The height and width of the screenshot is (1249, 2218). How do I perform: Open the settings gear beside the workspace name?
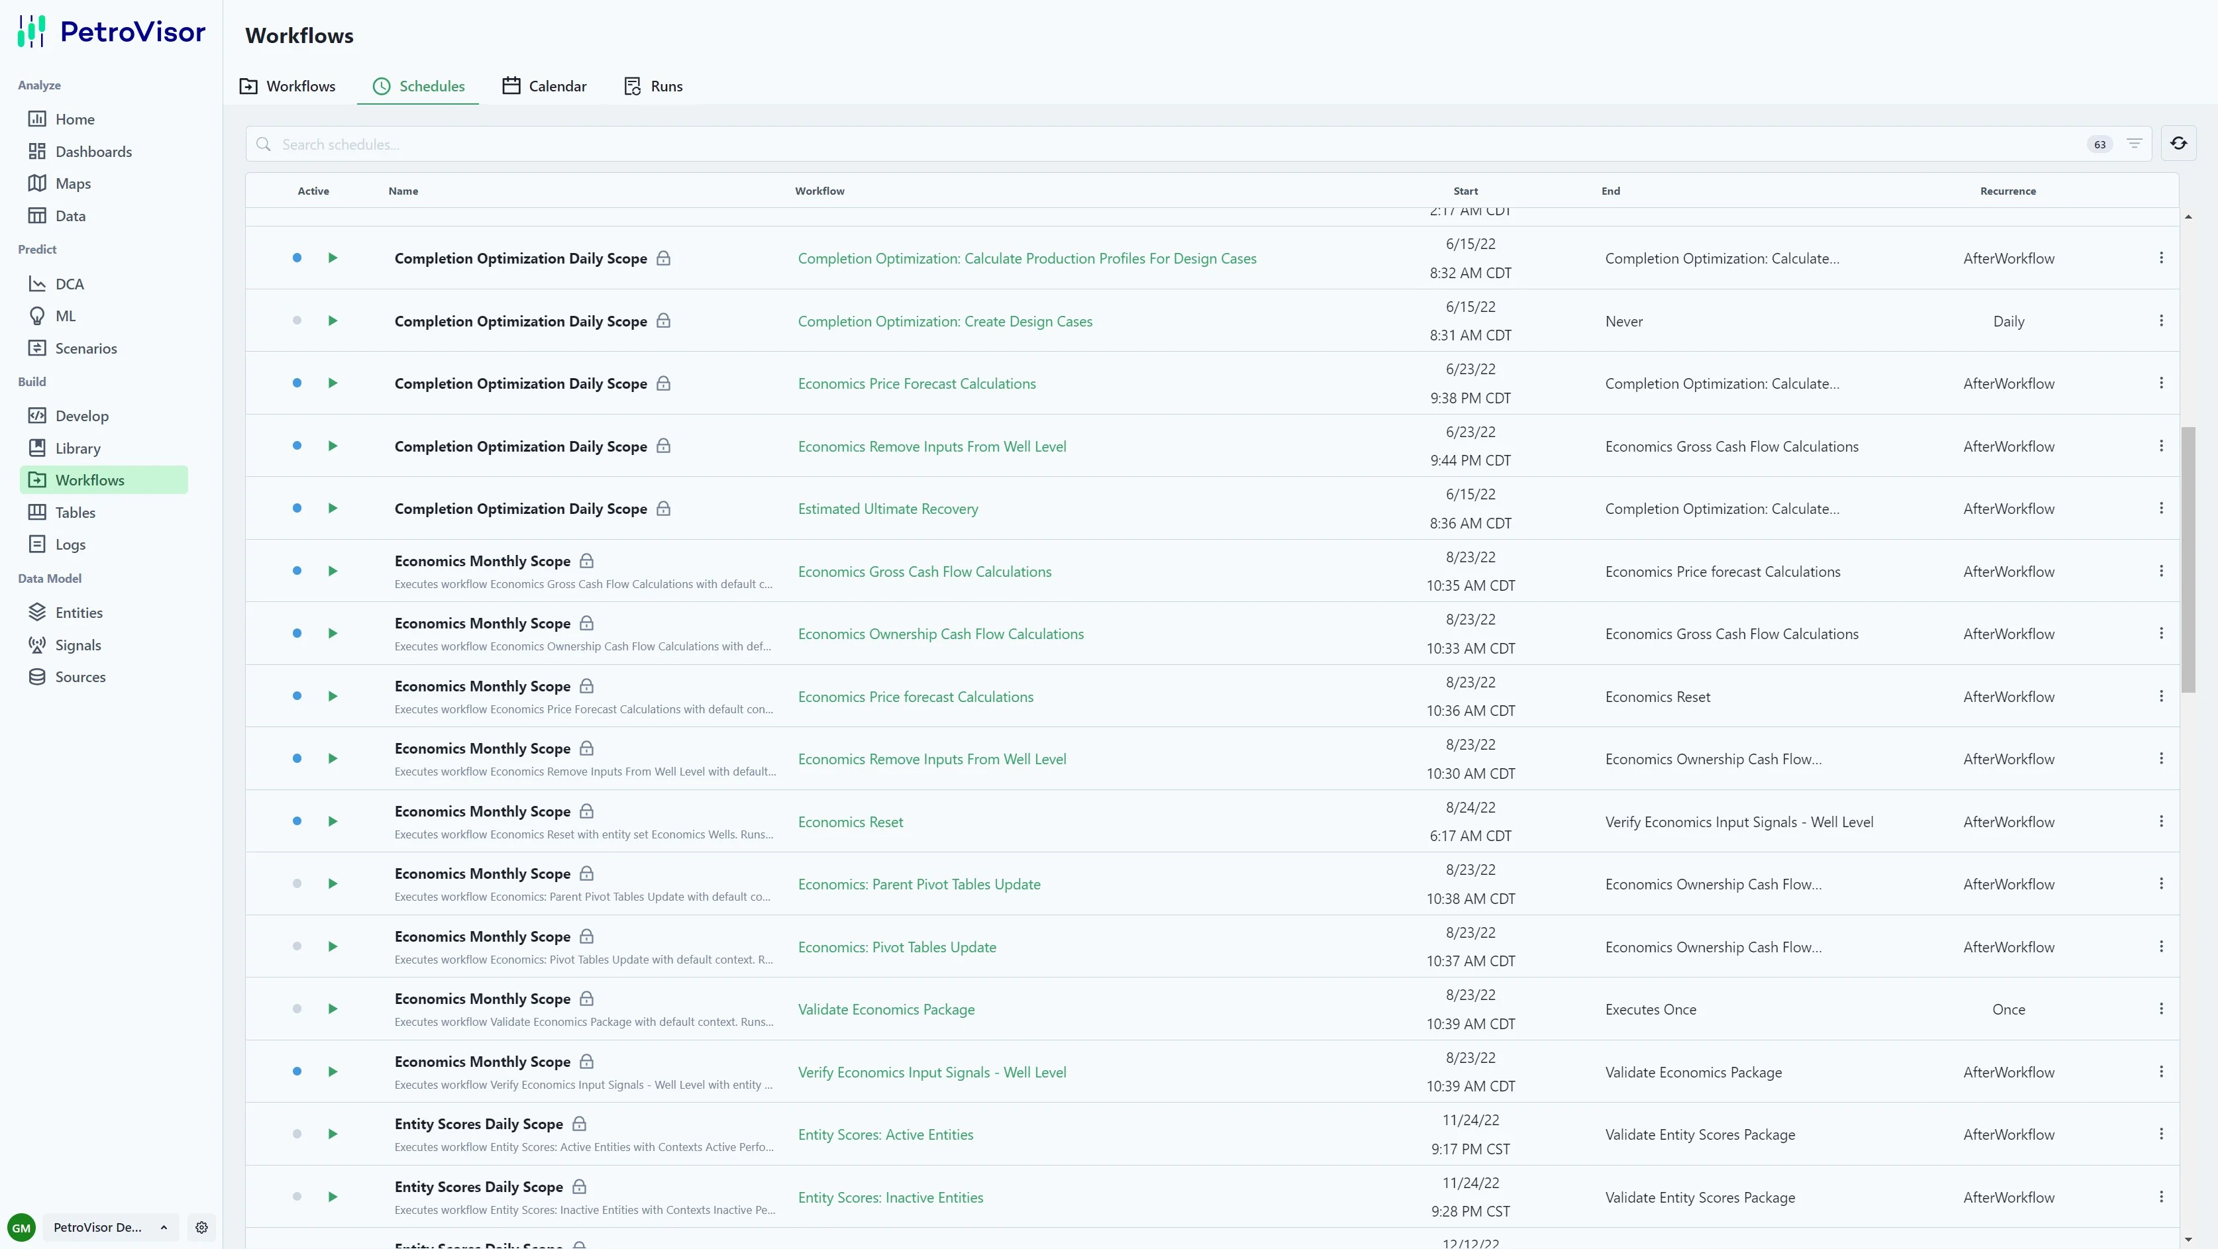tap(201, 1226)
